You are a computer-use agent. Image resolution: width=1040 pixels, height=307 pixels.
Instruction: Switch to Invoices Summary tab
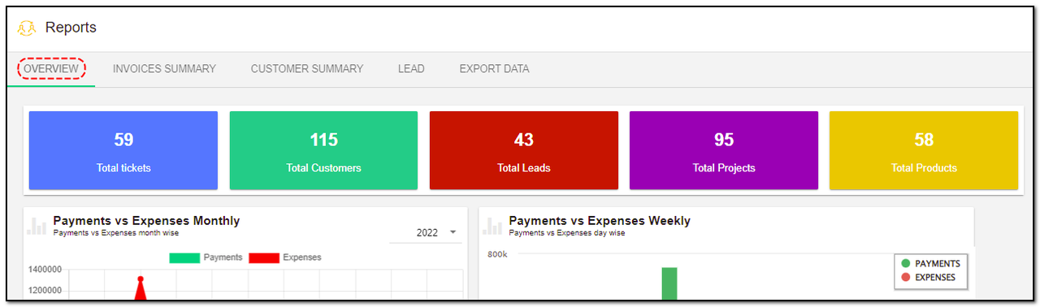(164, 69)
